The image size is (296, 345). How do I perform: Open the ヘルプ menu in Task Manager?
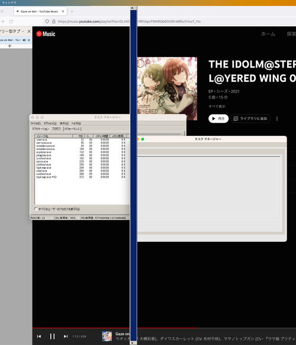coord(76,123)
